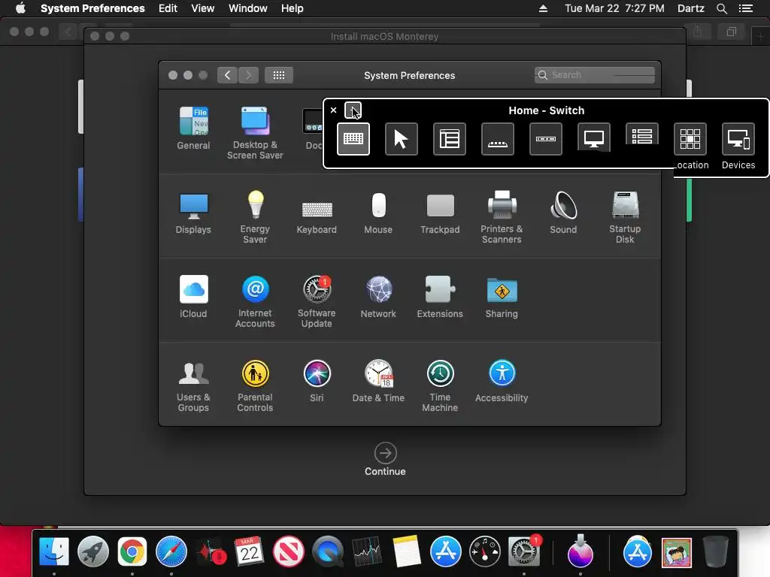The height and width of the screenshot is (577, 770).
Task: Show all preferences grid button
Action: [x=279, y=75]
